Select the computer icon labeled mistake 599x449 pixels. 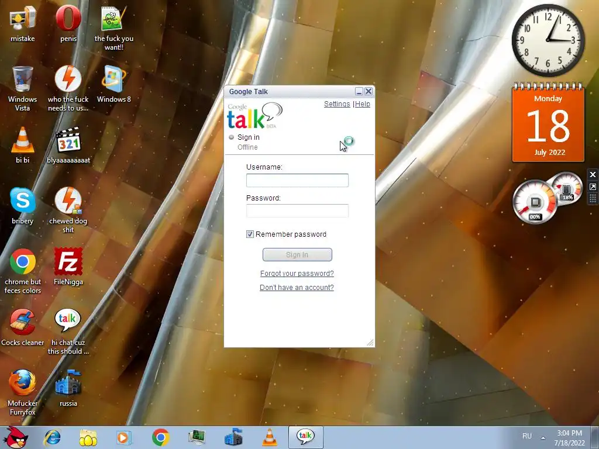pyautogui.click(x=23, y=18)
